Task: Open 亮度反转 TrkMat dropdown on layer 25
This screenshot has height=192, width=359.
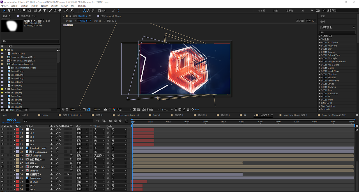Action: coord(99,156)
